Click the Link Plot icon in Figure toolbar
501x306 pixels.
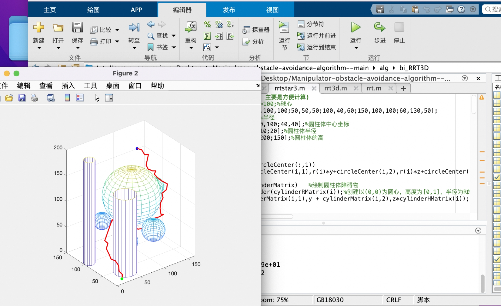(x=51, y=98)
